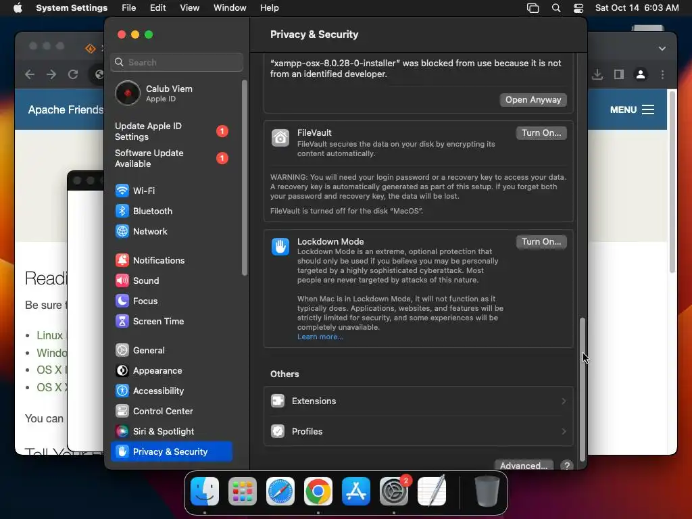Click the settings Search field
Screen dimensions: 692x519
(x=176, y=62)
